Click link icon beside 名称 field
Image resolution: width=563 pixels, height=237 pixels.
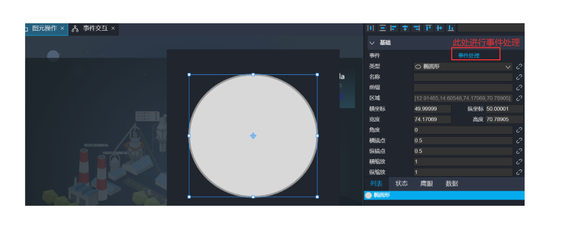519,77
